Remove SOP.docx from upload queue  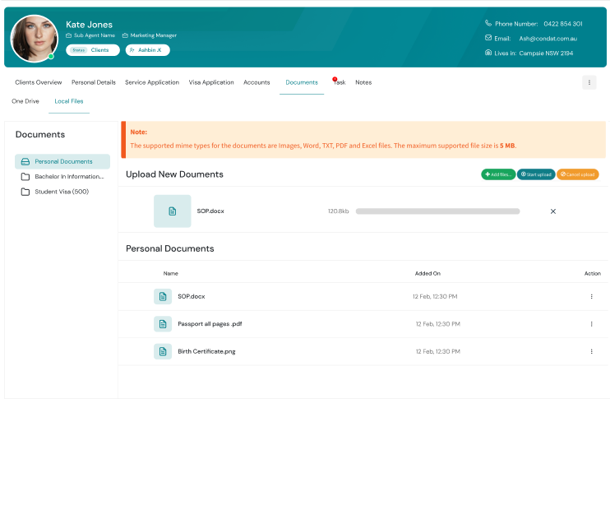pyautogui.click(x=552, y=211)
